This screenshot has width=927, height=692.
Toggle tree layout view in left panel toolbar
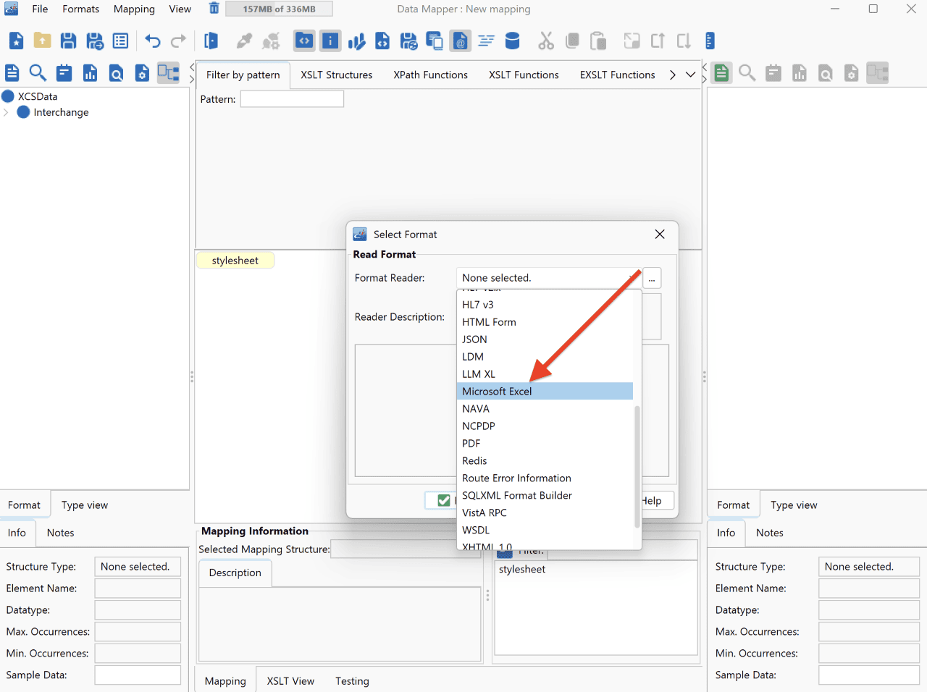pyautogui.click(x=168, y=72)
